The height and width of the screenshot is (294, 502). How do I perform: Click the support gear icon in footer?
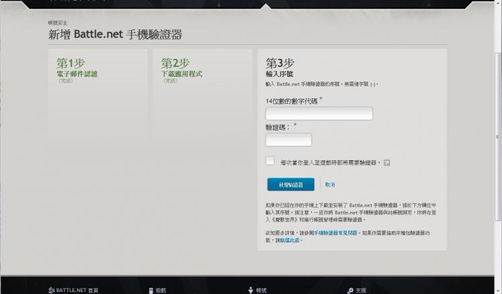pyautogui.click(x=350, y=290)
